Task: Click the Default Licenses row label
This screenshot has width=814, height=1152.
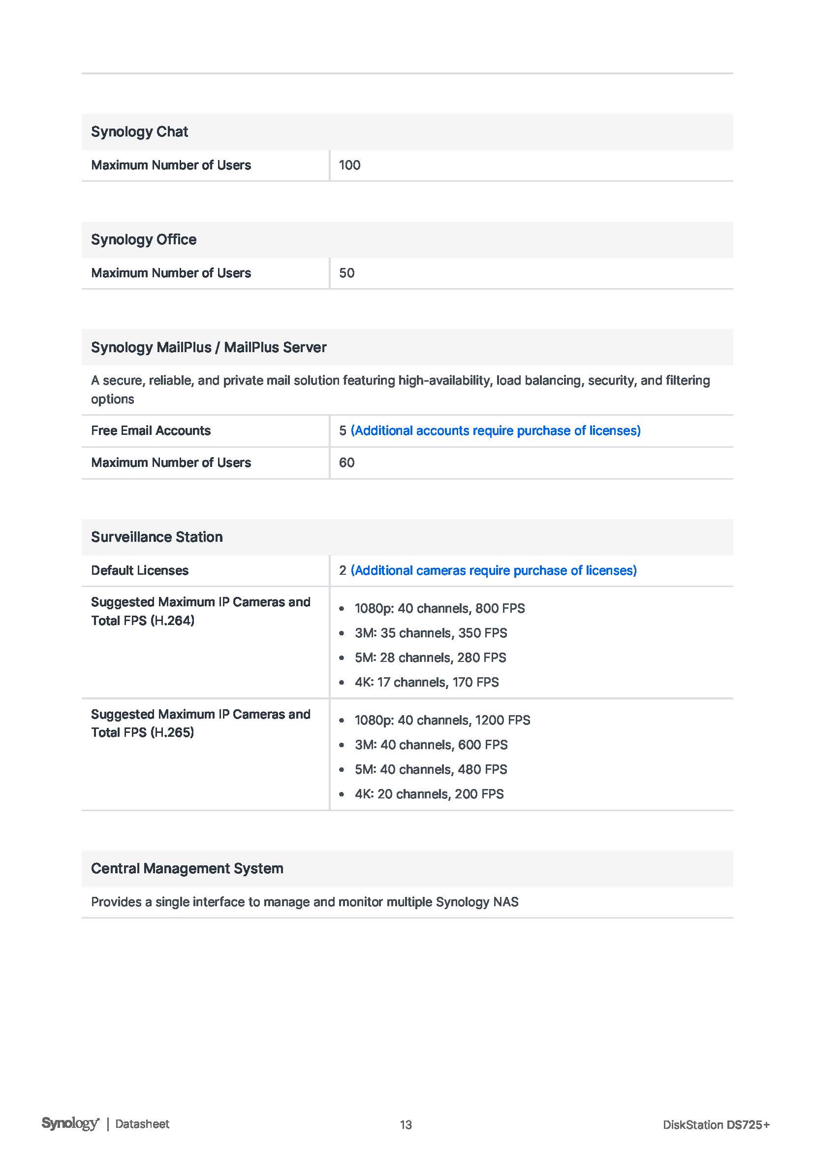Action: click(139, 570)
